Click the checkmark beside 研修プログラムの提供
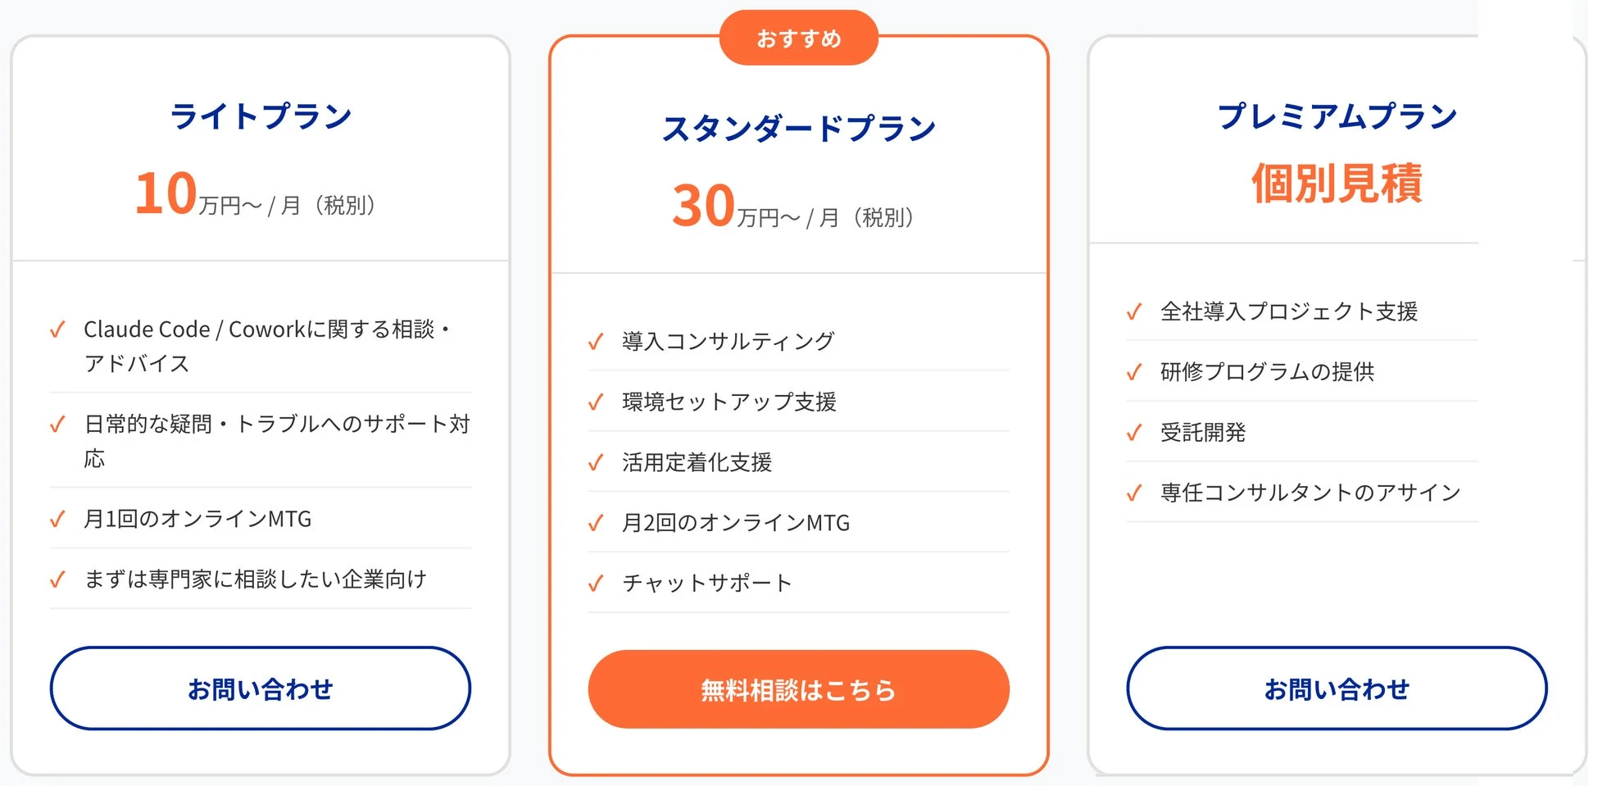Image resolution: width=1598 pixels, height=786 pixels. click(1136, 372)
